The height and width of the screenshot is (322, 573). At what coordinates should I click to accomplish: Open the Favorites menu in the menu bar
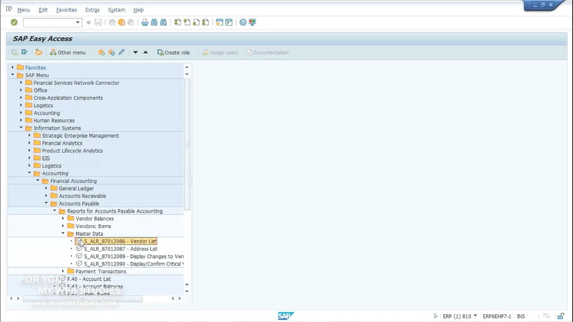pos(66,10)
